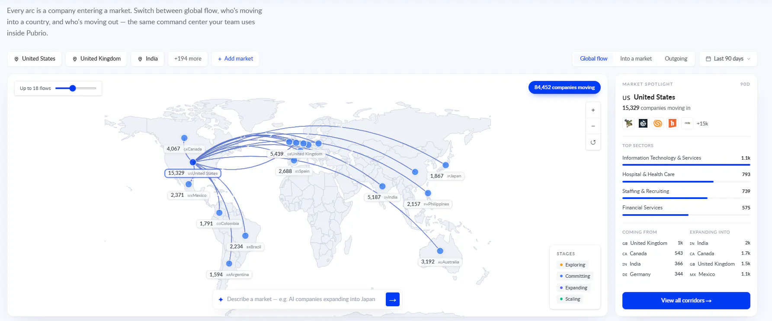This screenshot has height=321, width=772.
Task: Click the Japan map node dot
Action: [445, 165]
